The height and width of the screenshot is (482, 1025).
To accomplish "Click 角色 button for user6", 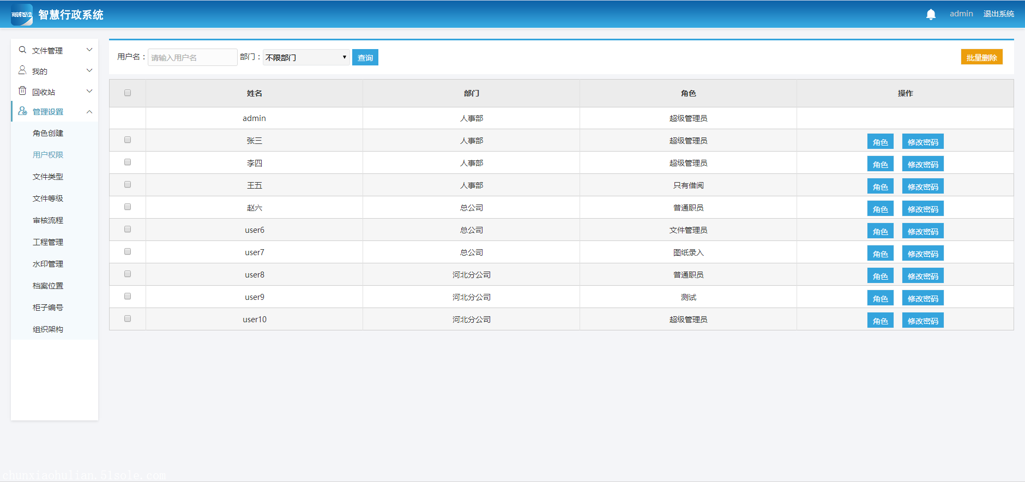I will (880, 231).
